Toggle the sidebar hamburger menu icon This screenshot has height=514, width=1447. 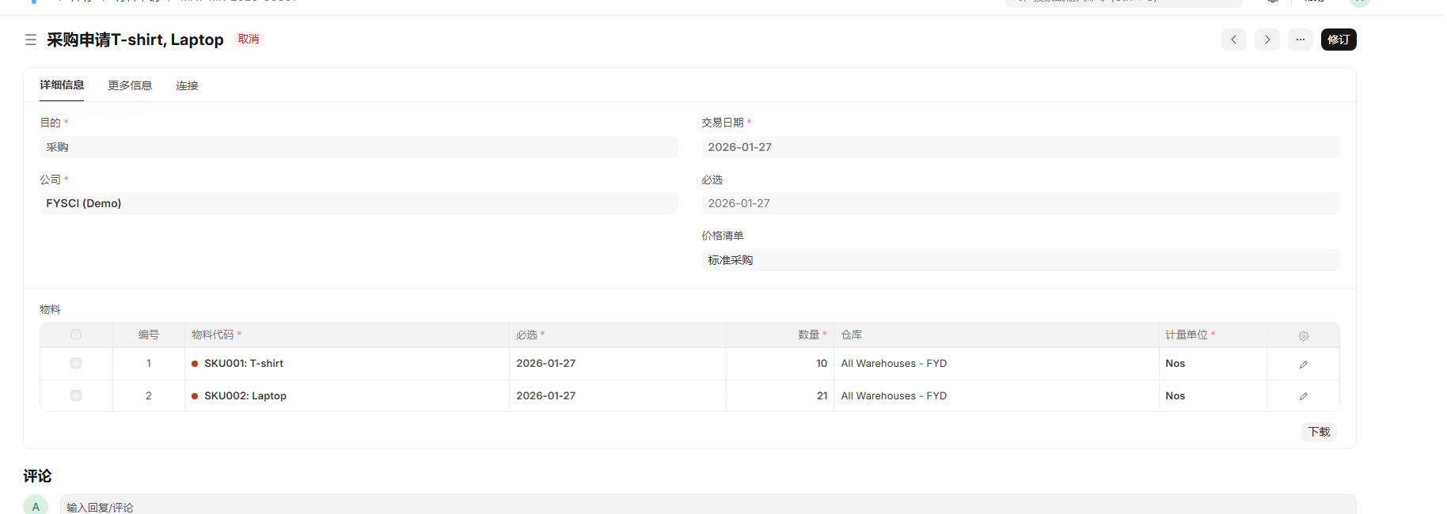tap(31, 40)
